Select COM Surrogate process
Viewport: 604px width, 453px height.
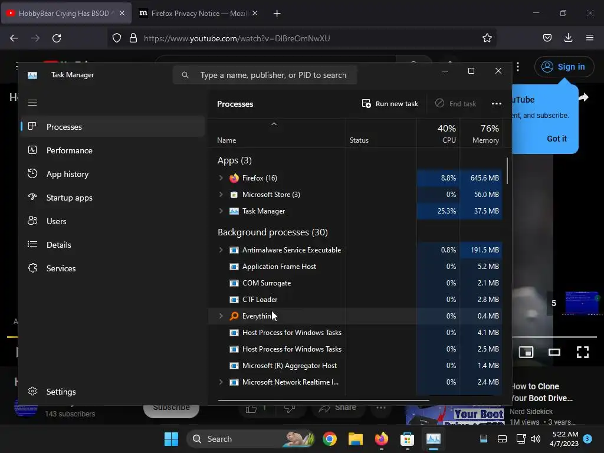pos(355,283)
